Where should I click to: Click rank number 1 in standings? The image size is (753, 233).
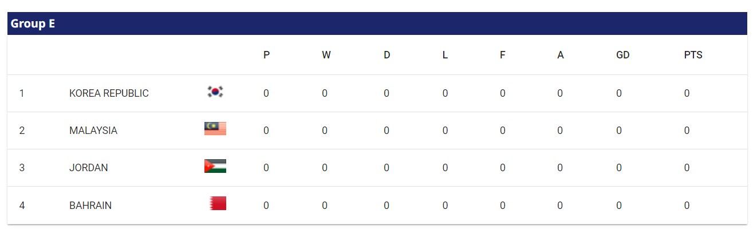[22, 93]
